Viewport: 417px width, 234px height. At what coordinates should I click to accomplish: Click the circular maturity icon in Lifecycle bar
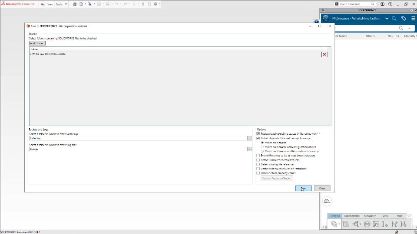pos(367,224)
